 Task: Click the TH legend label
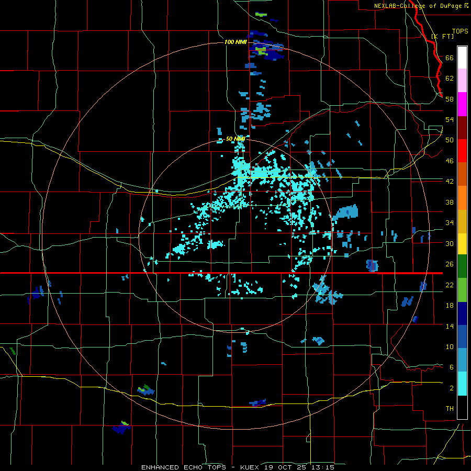450,408
